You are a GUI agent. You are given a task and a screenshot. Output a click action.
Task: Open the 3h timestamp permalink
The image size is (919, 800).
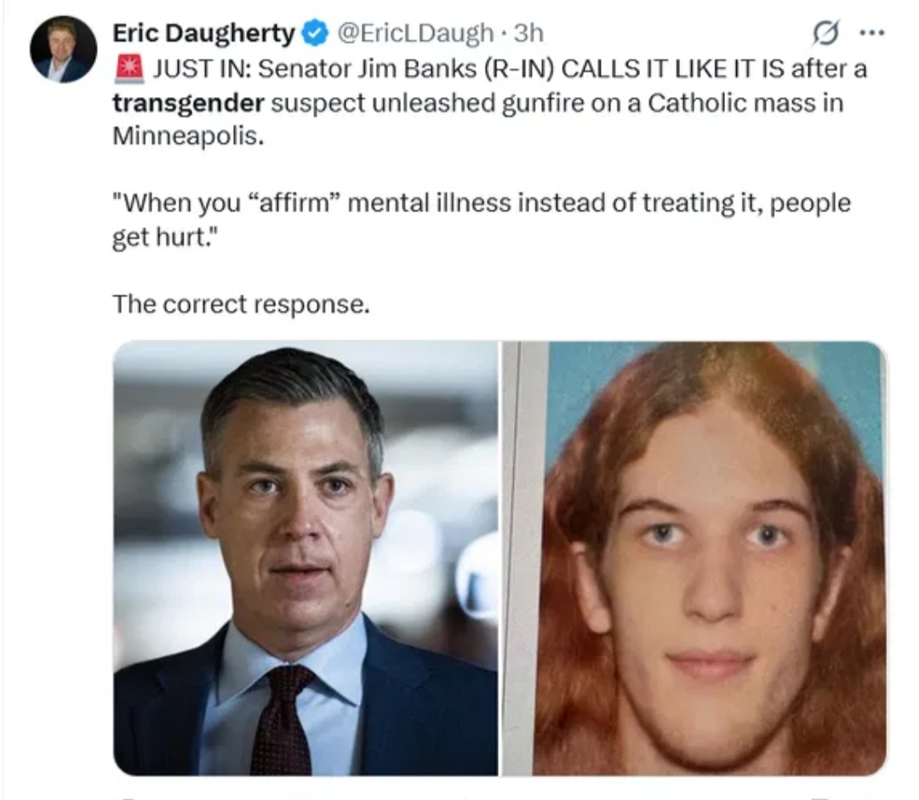(x=528, y=33)
